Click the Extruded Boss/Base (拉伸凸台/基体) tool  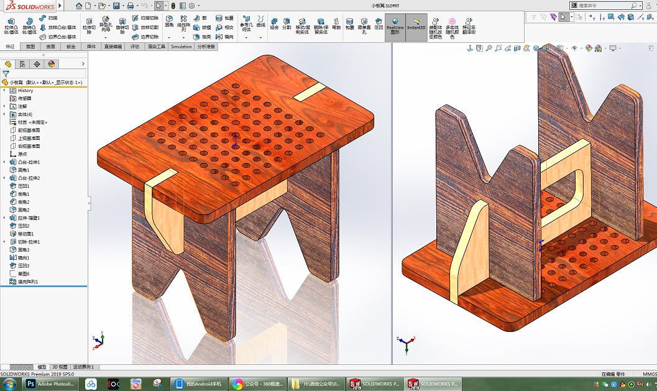click(11, 26)
